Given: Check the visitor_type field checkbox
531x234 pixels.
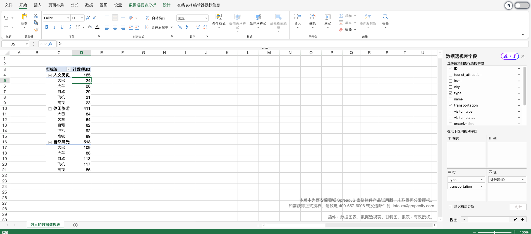Looking at the screenshot, I should (450, 112).
